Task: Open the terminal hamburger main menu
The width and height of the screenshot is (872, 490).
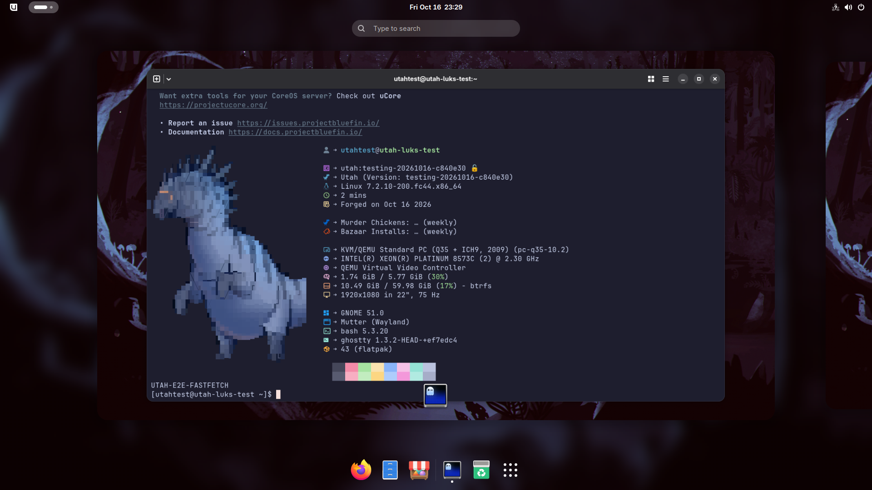Action: click(x=666, y=79)
